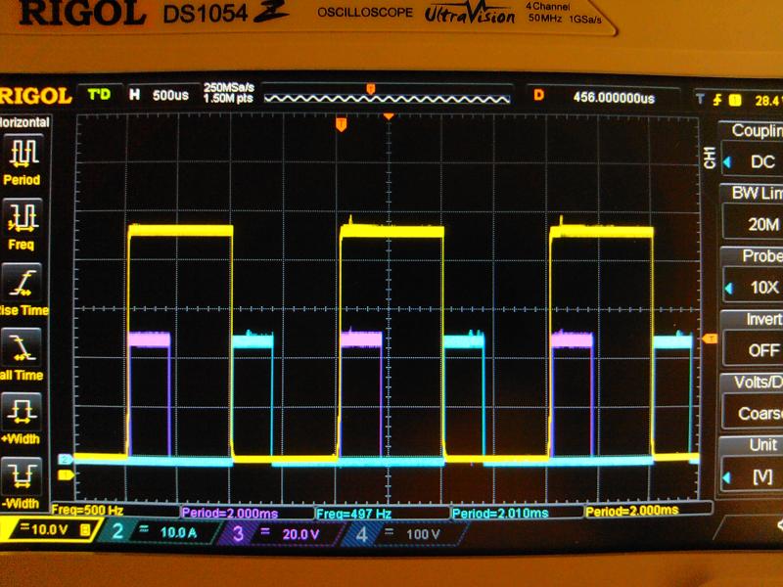This screenshot has height=587, width=783.
Task: Click the T'D trigger status indicator
Action: click(x=101, y=95)
